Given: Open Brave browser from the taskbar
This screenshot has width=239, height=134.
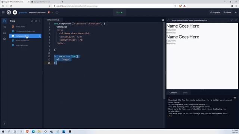Looking at the screenshot, I should 27,131.
